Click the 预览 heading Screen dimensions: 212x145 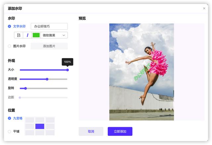point(82,18)
